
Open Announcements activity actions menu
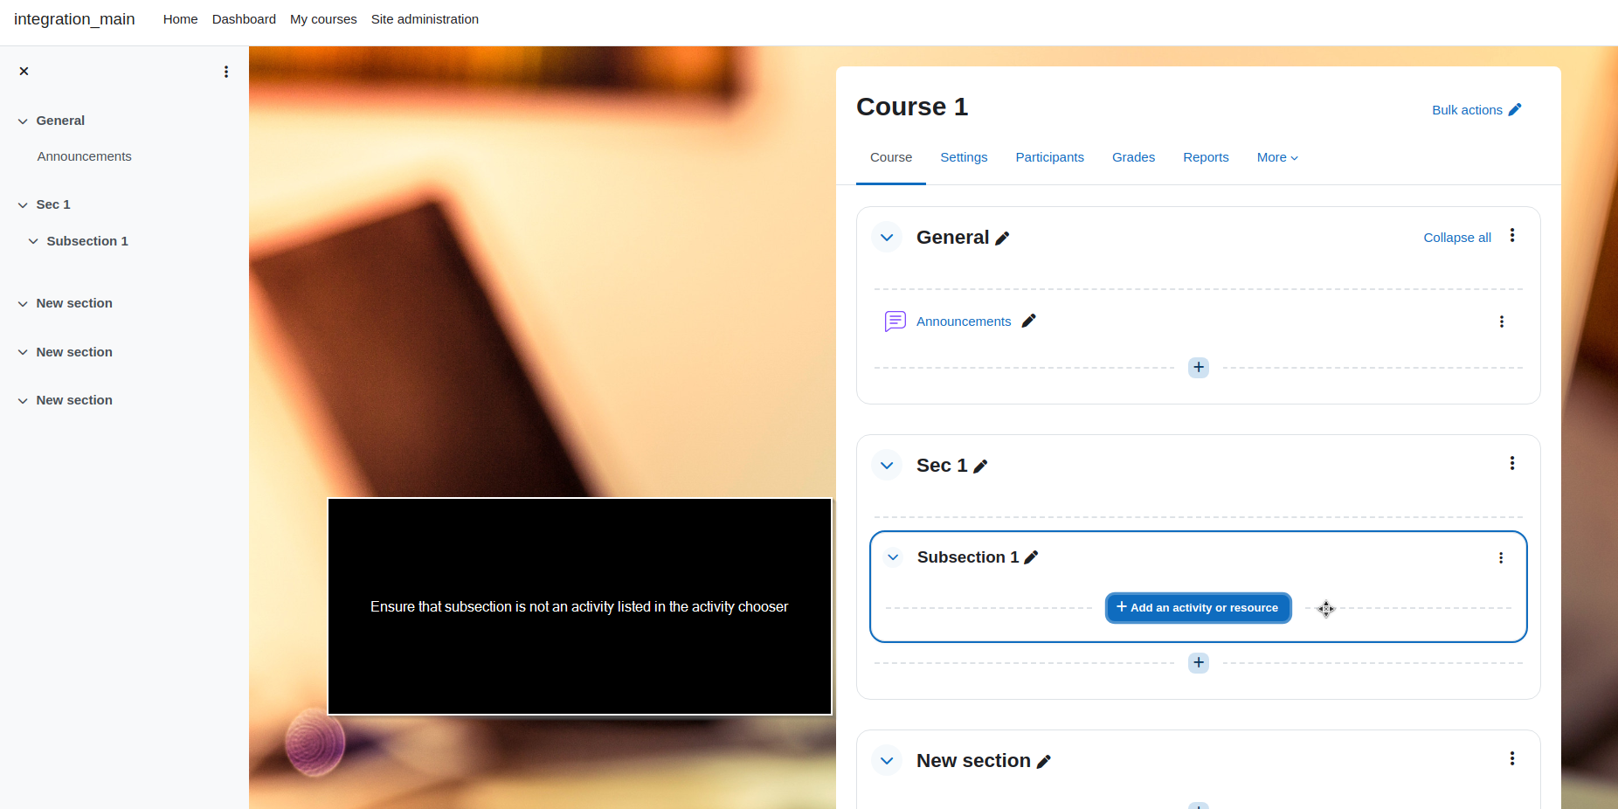click(1502, 322)
